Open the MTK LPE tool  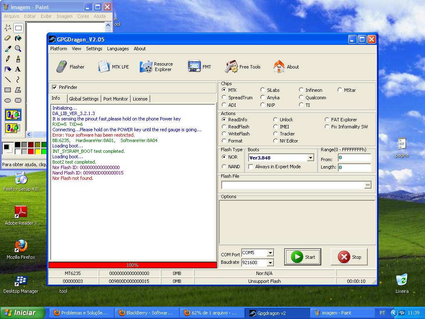point(113,67)
